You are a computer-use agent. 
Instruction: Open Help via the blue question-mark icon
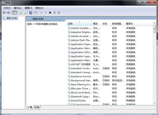(x=31, y=13)
